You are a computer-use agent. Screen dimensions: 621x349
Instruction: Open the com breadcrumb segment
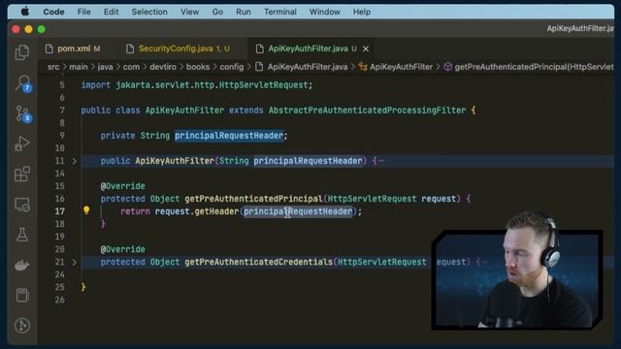pos(131,67)
